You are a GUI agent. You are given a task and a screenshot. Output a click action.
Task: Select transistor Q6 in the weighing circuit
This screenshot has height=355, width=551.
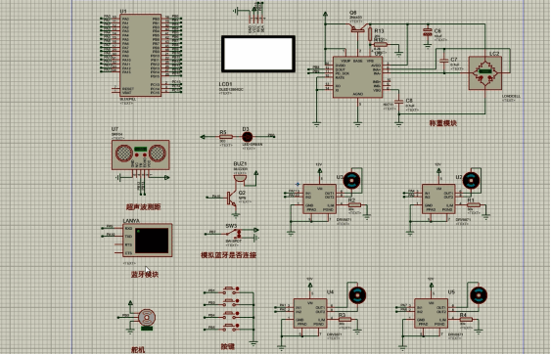(358, 27)
